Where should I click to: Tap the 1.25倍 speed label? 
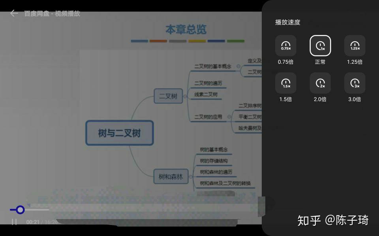(354, 62)
